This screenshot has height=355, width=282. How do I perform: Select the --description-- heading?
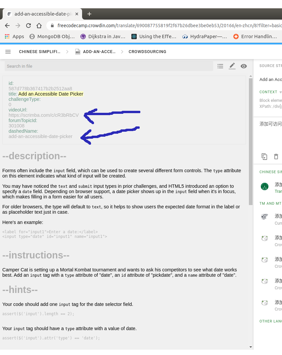[34, 156]
